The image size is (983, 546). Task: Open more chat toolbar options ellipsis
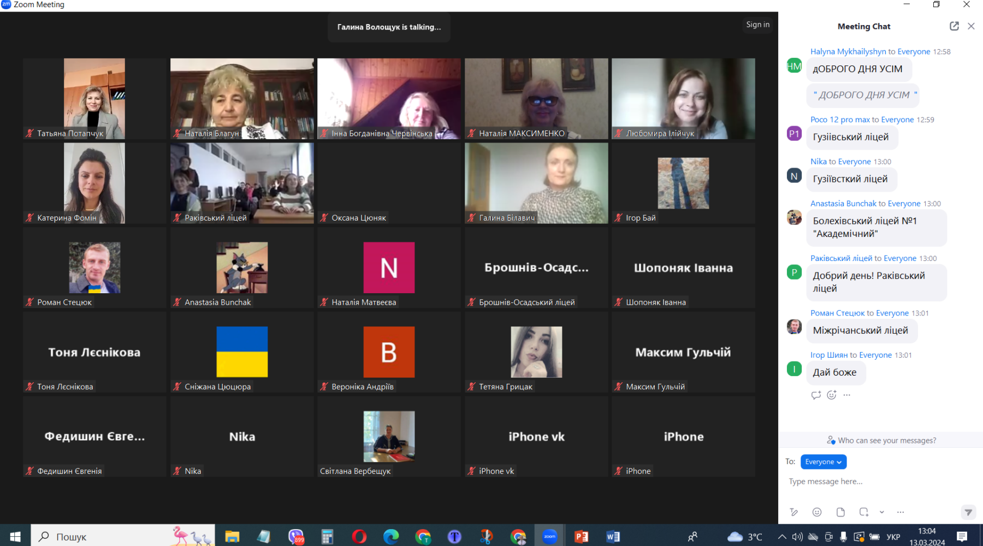tap(901, 512)
